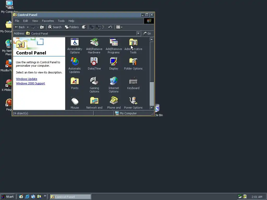Open Power Options applet
This screenshot has height=200, width=267.
click(133, 103)
